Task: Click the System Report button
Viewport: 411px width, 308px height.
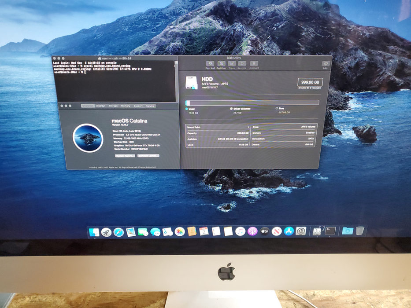Action: pos(125,156)
